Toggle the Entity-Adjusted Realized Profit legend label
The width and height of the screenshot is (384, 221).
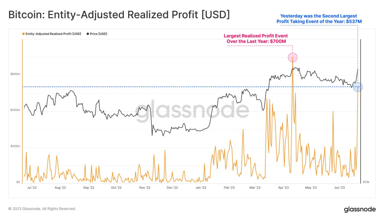(53, 34)
